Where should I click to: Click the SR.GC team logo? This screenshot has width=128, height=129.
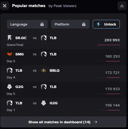(10, 38)
